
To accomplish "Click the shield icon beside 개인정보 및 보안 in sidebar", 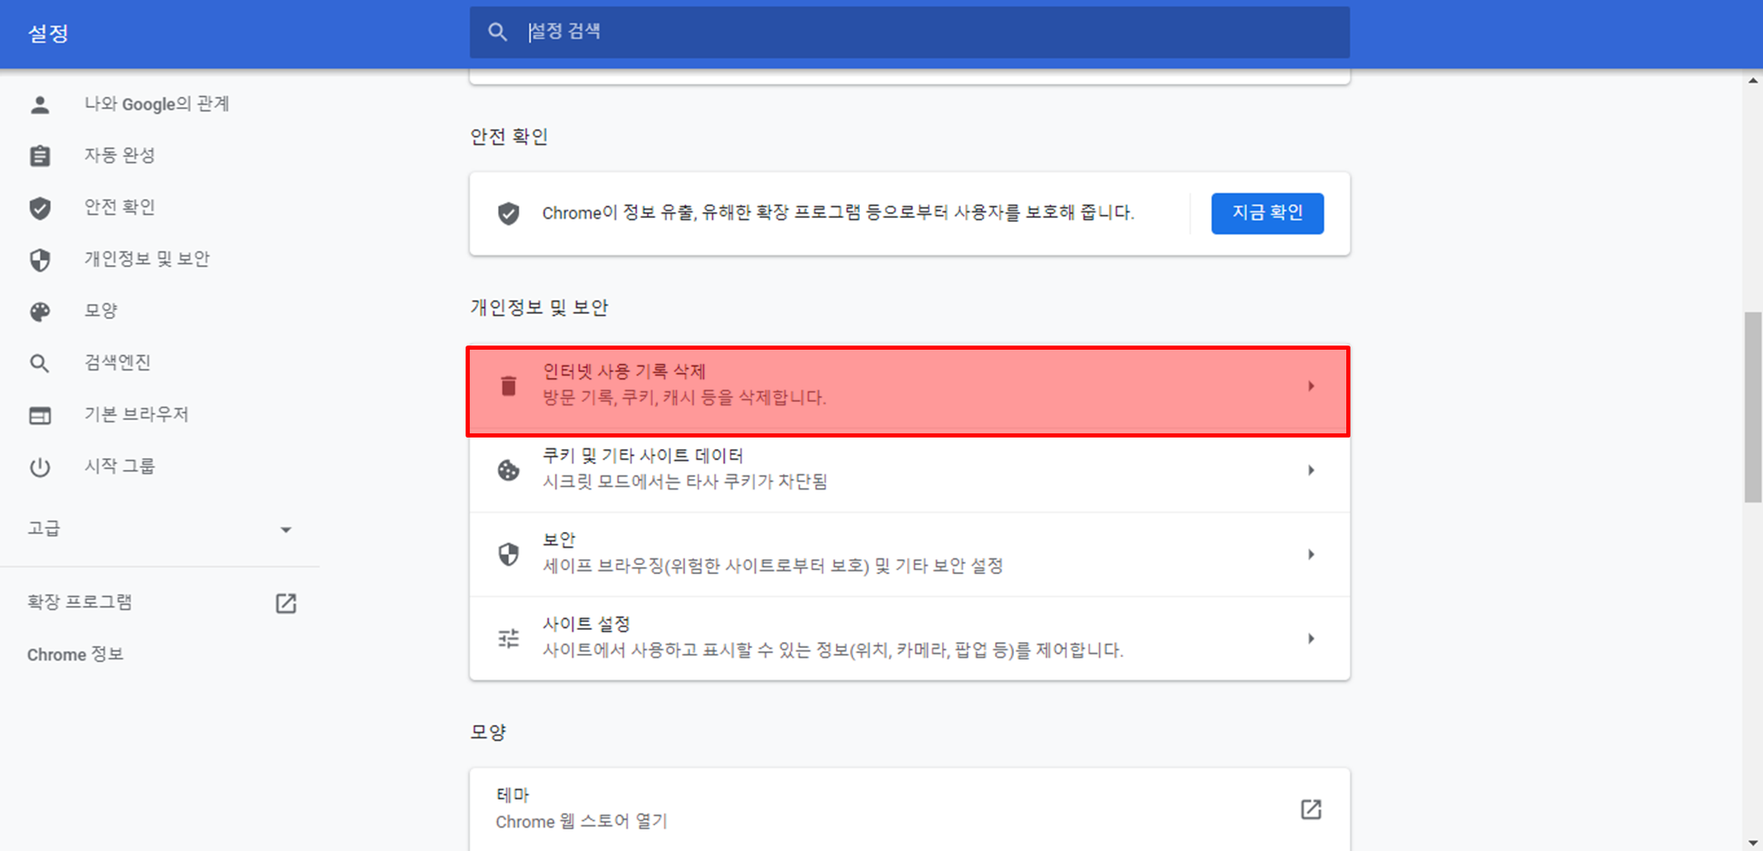I will coord(40,260).
